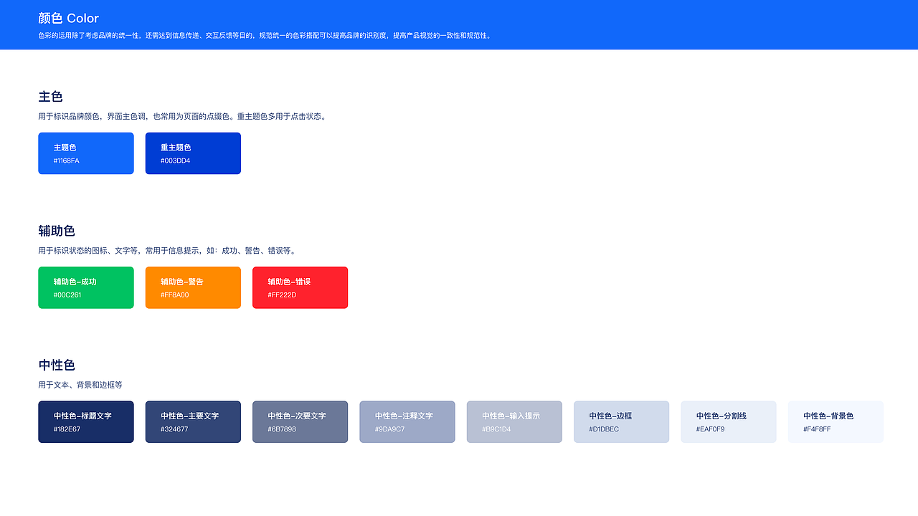This screenshot has height=516, width=918.
Task: Select the 中性色-主要文字 #324677 swatch
Action: click(193, 421)
